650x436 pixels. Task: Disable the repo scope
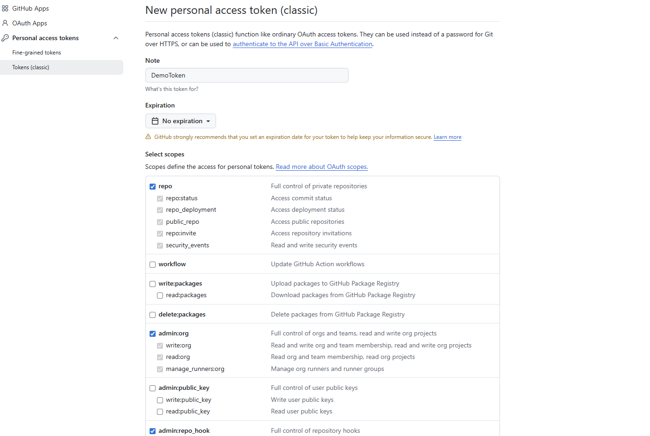coord(152,186)
